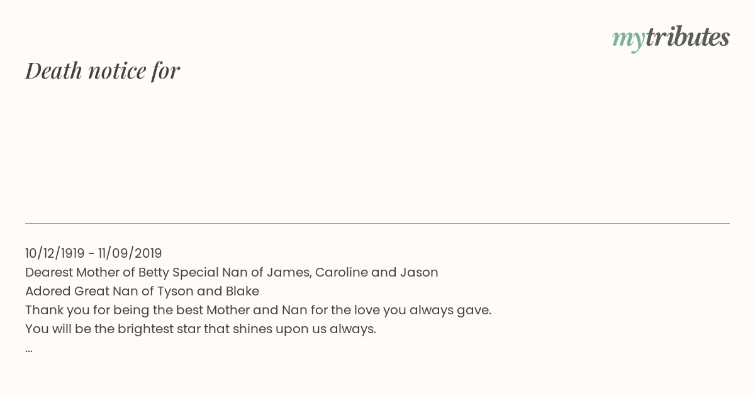Click the "brightest star that shines" sentence

(201, 329)
